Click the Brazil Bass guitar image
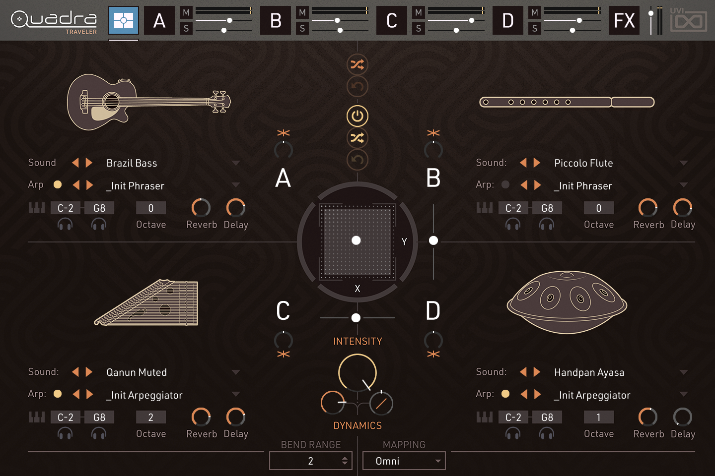This screenshot has width=715, height=476. click(148, 102)
